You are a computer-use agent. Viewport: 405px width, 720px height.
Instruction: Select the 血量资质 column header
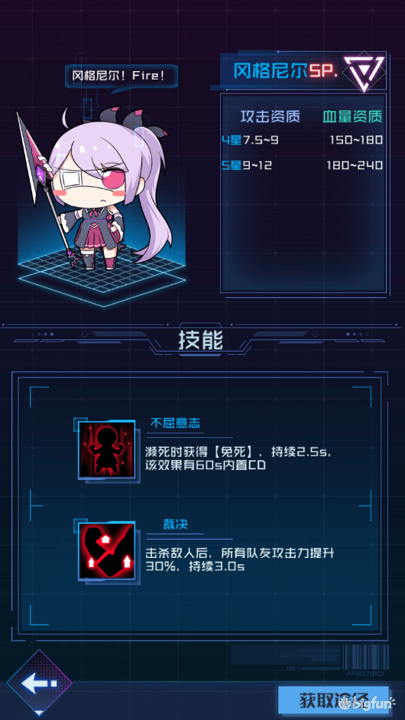[x=352, y=117]
